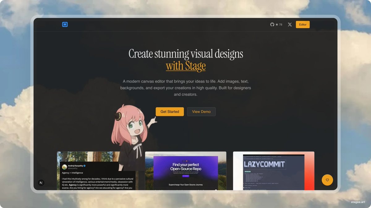Open the underlined 'with Stage' link
The width and height of the screenshot is (371, 208).
[x=186, y=66]
